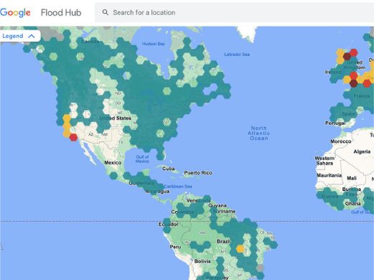374x280 pixels.
Task: Click the Peru map label
Action: point(175,247)
